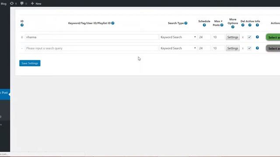Click help icon under Del header
This screenshot has height=157, width=280.
pos(243,25)
